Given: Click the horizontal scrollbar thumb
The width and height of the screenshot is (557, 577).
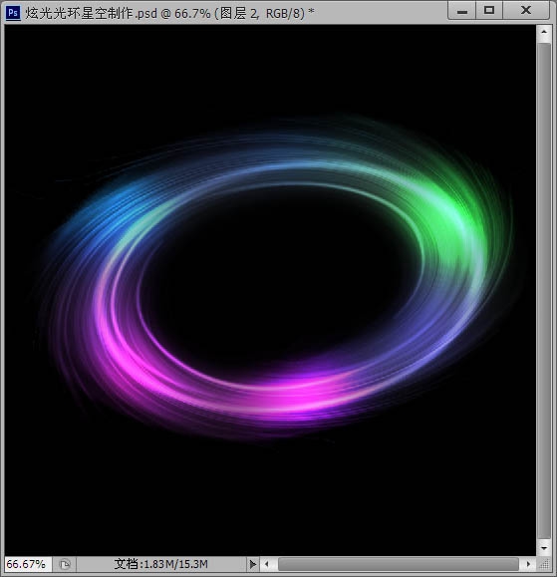Looking at the screenshot, I should coord(399,564).
